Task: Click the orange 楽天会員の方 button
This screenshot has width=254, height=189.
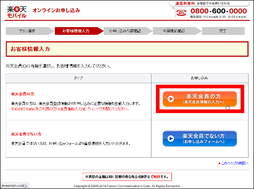Action: tap(200, 99)
